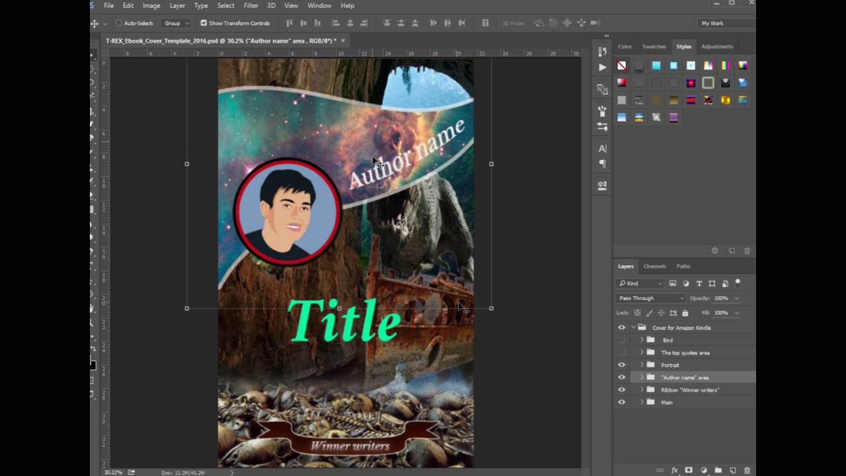
Task: Create a new layer in Layers panel
Action: coord(732,471)
